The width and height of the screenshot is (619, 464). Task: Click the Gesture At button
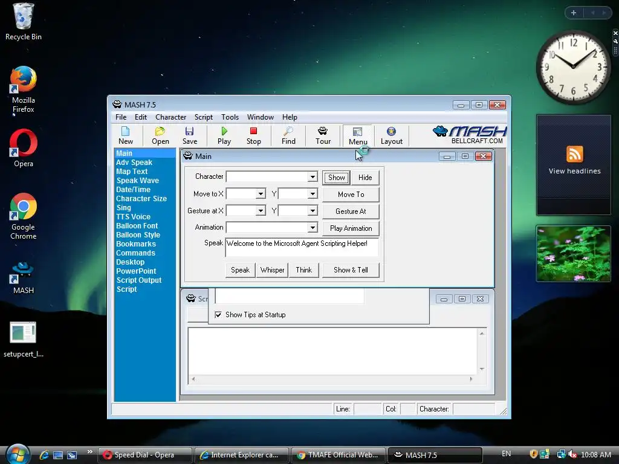click(351, 211)
